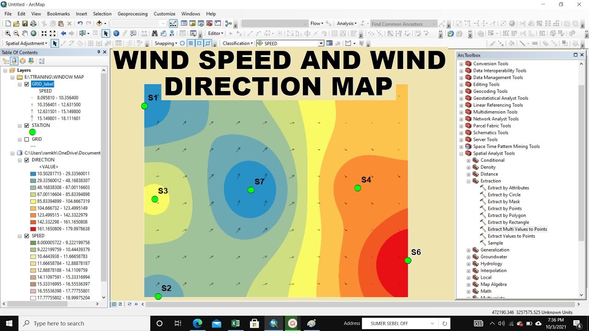Open the Selection menu
This screenshot has height=331, width=589.
102,14
